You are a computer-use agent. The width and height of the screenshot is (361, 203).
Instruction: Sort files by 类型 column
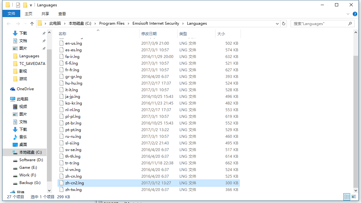coord(183,34)
